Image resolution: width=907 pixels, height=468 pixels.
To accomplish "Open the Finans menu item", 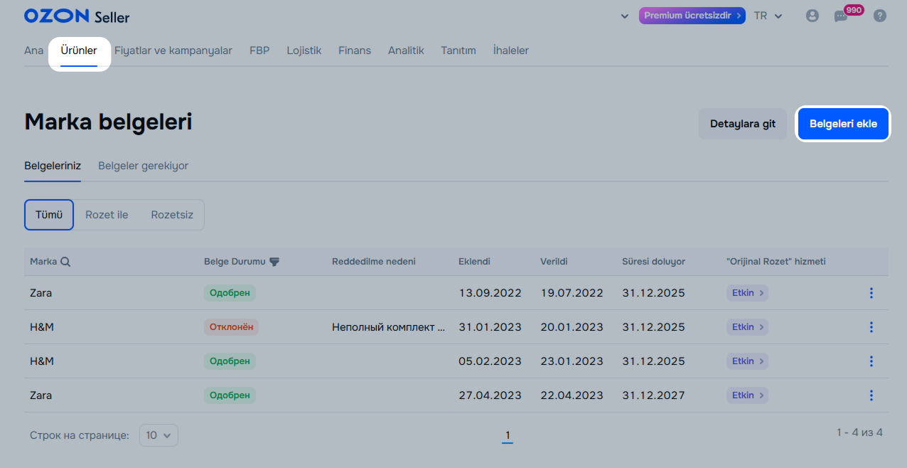I will coord(355,50).
